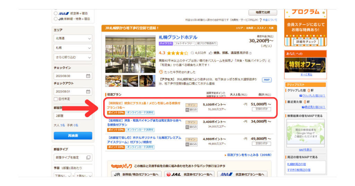Click the 朝のみ meal icon in the 51,000円 row

click(191, 110)
